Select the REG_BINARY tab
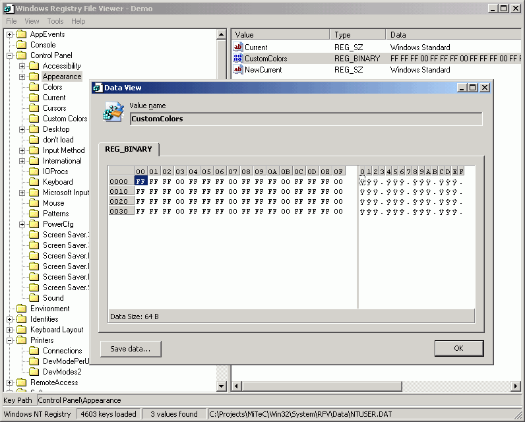This screenshot has width=525, height=422. click(x=129, y=149)
